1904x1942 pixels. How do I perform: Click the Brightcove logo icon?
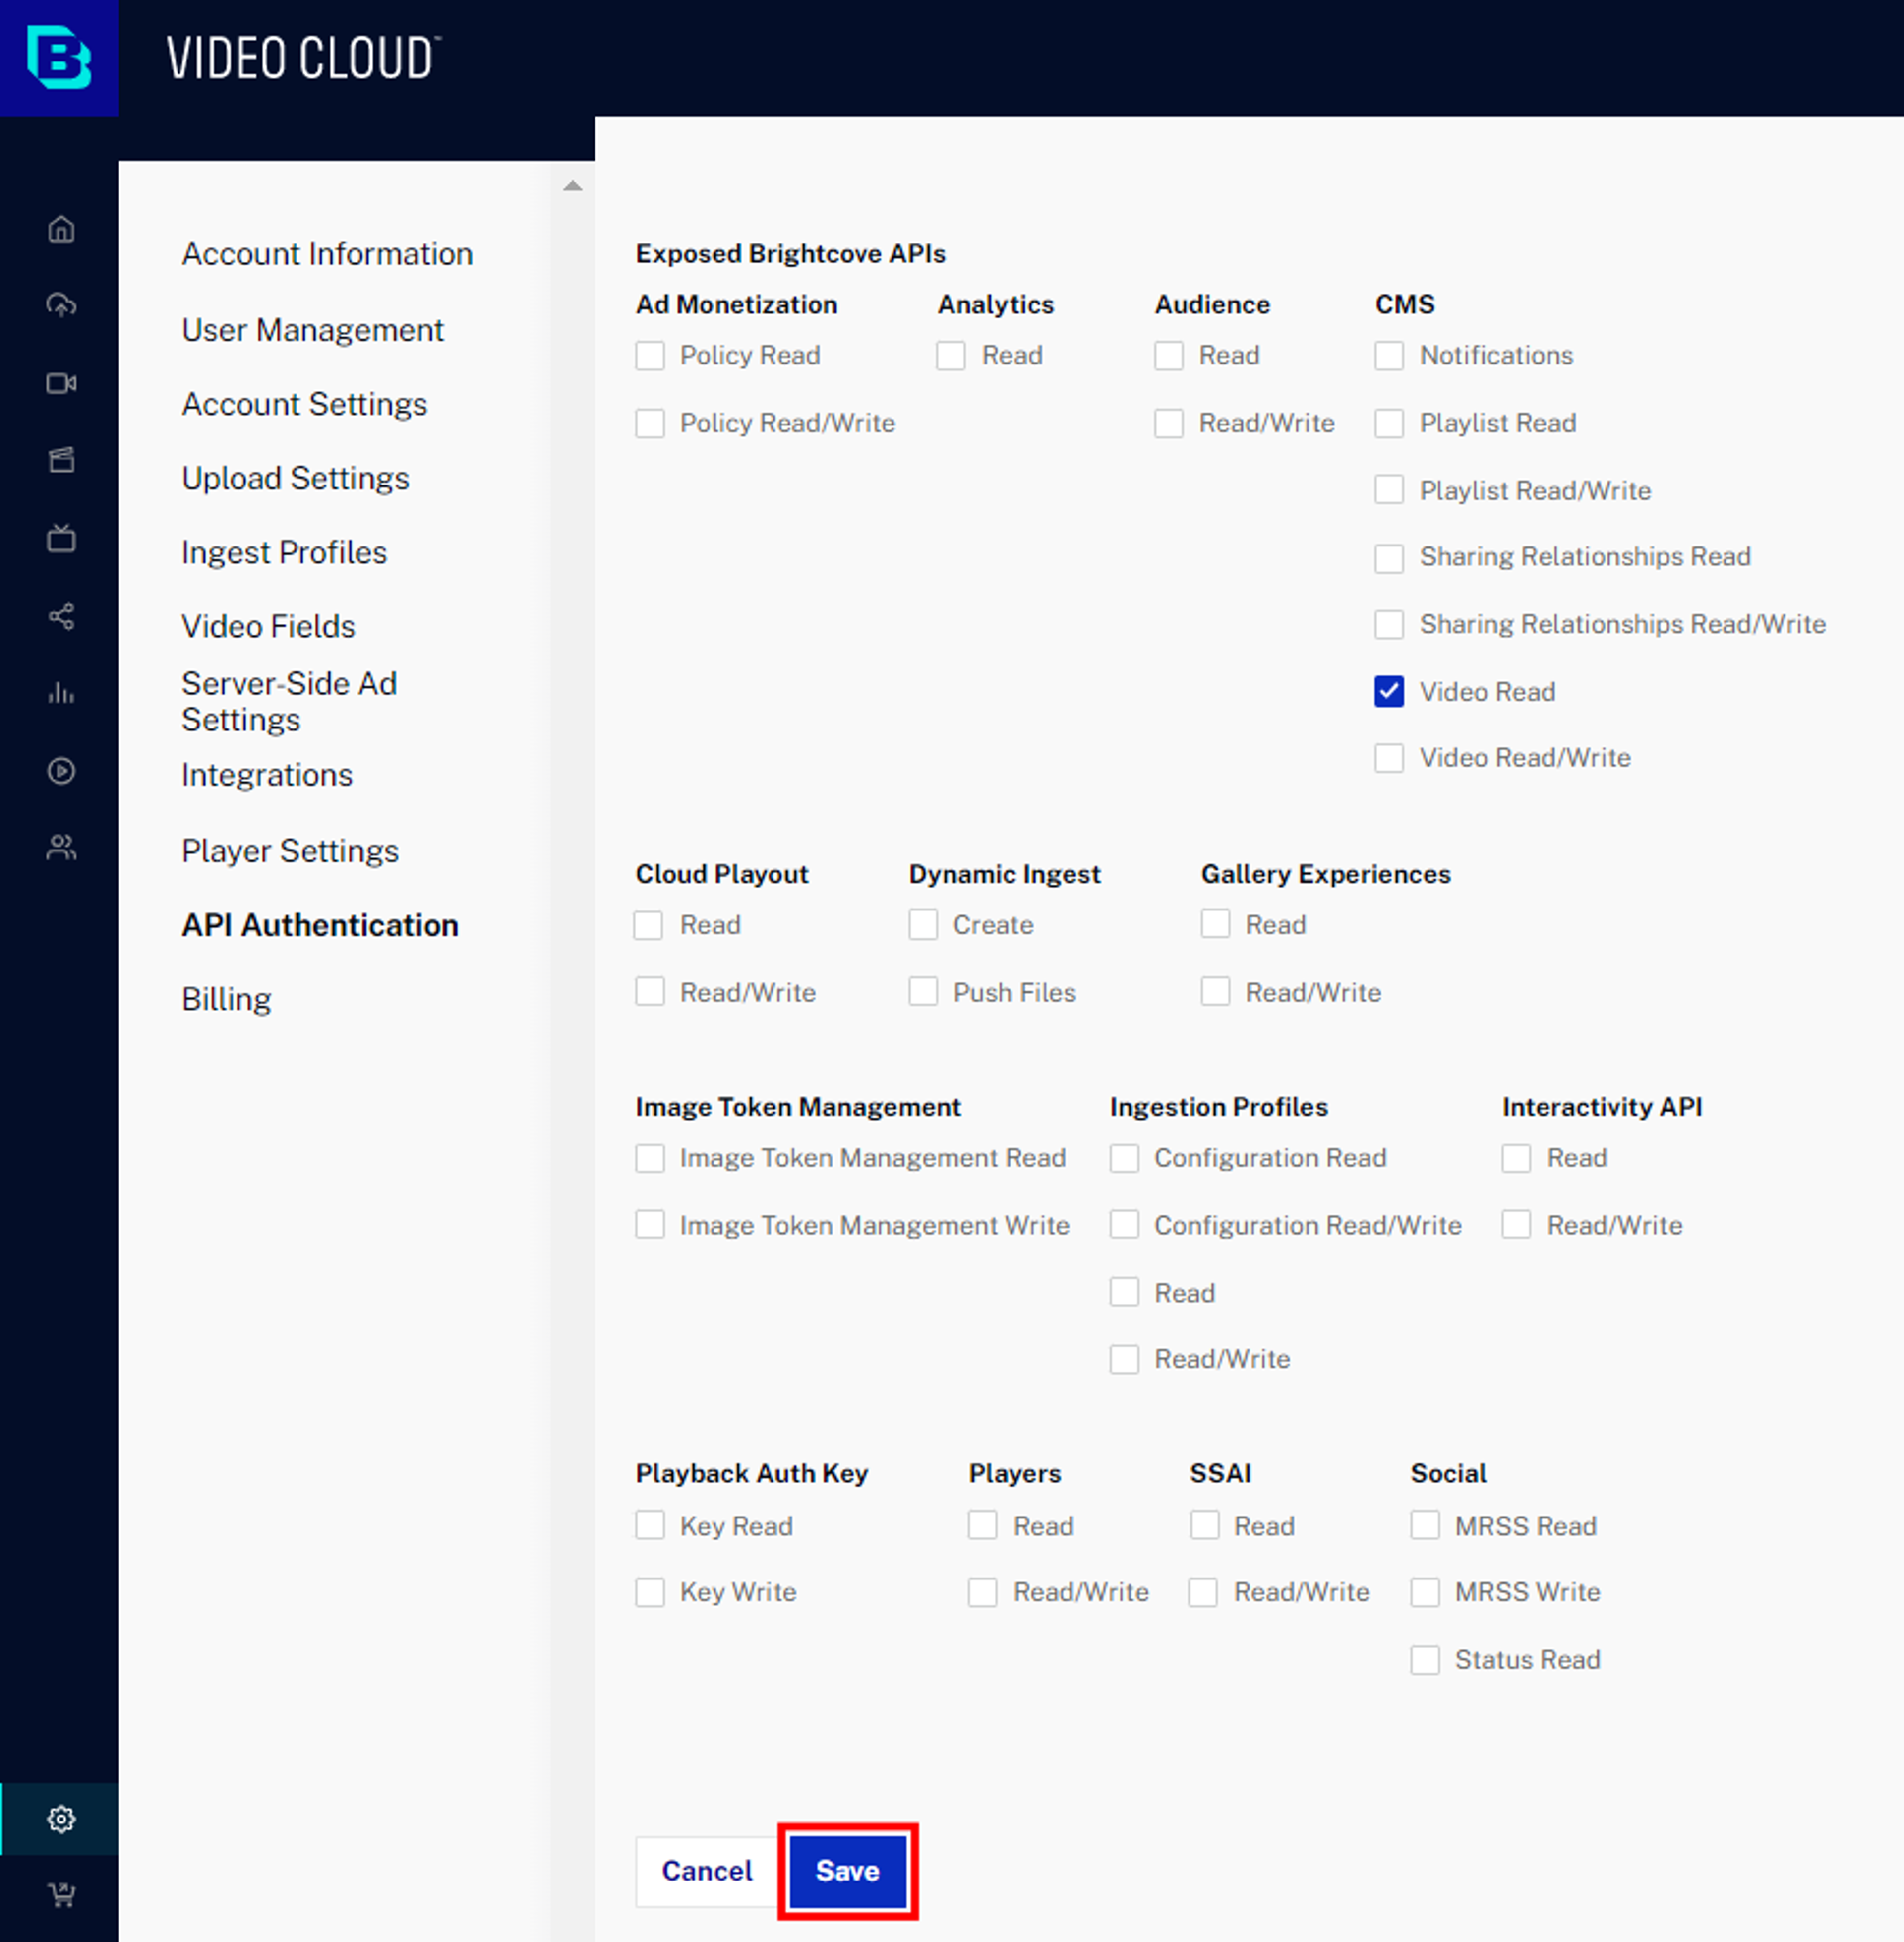59,58
